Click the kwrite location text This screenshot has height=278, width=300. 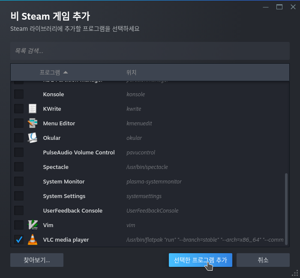coord(134,109)
